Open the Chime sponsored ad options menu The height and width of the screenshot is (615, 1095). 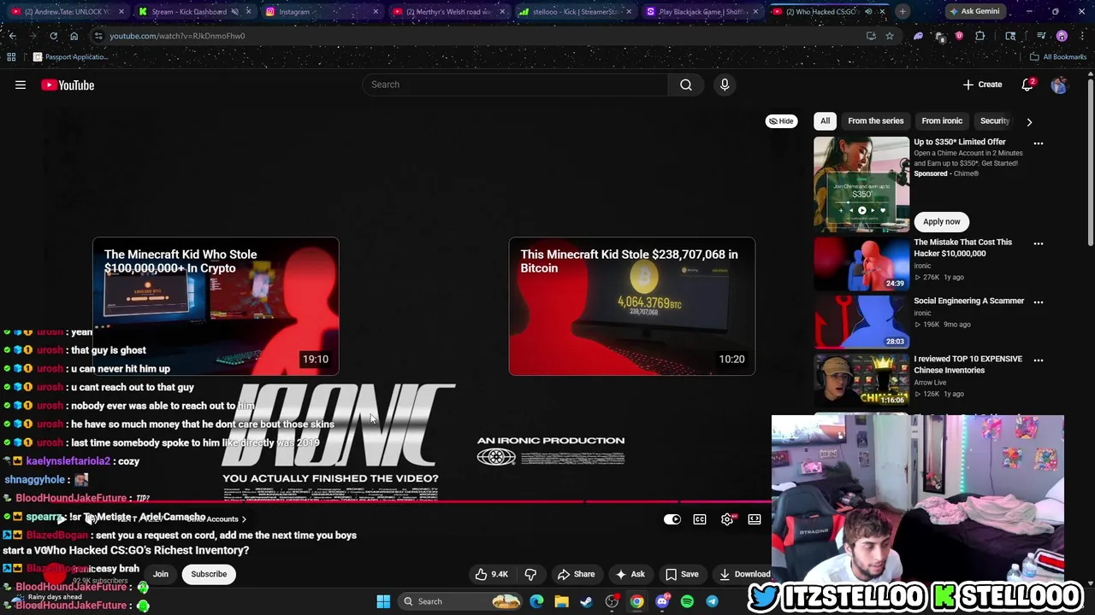pos(1039,143)
